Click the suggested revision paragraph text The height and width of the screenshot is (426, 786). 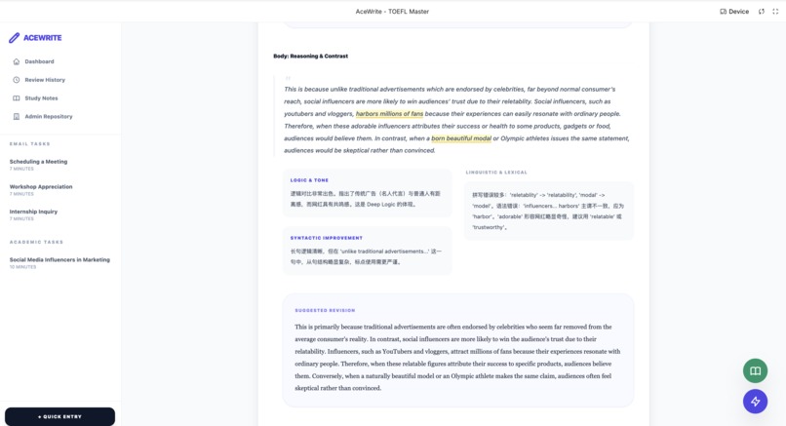[457, 358]
